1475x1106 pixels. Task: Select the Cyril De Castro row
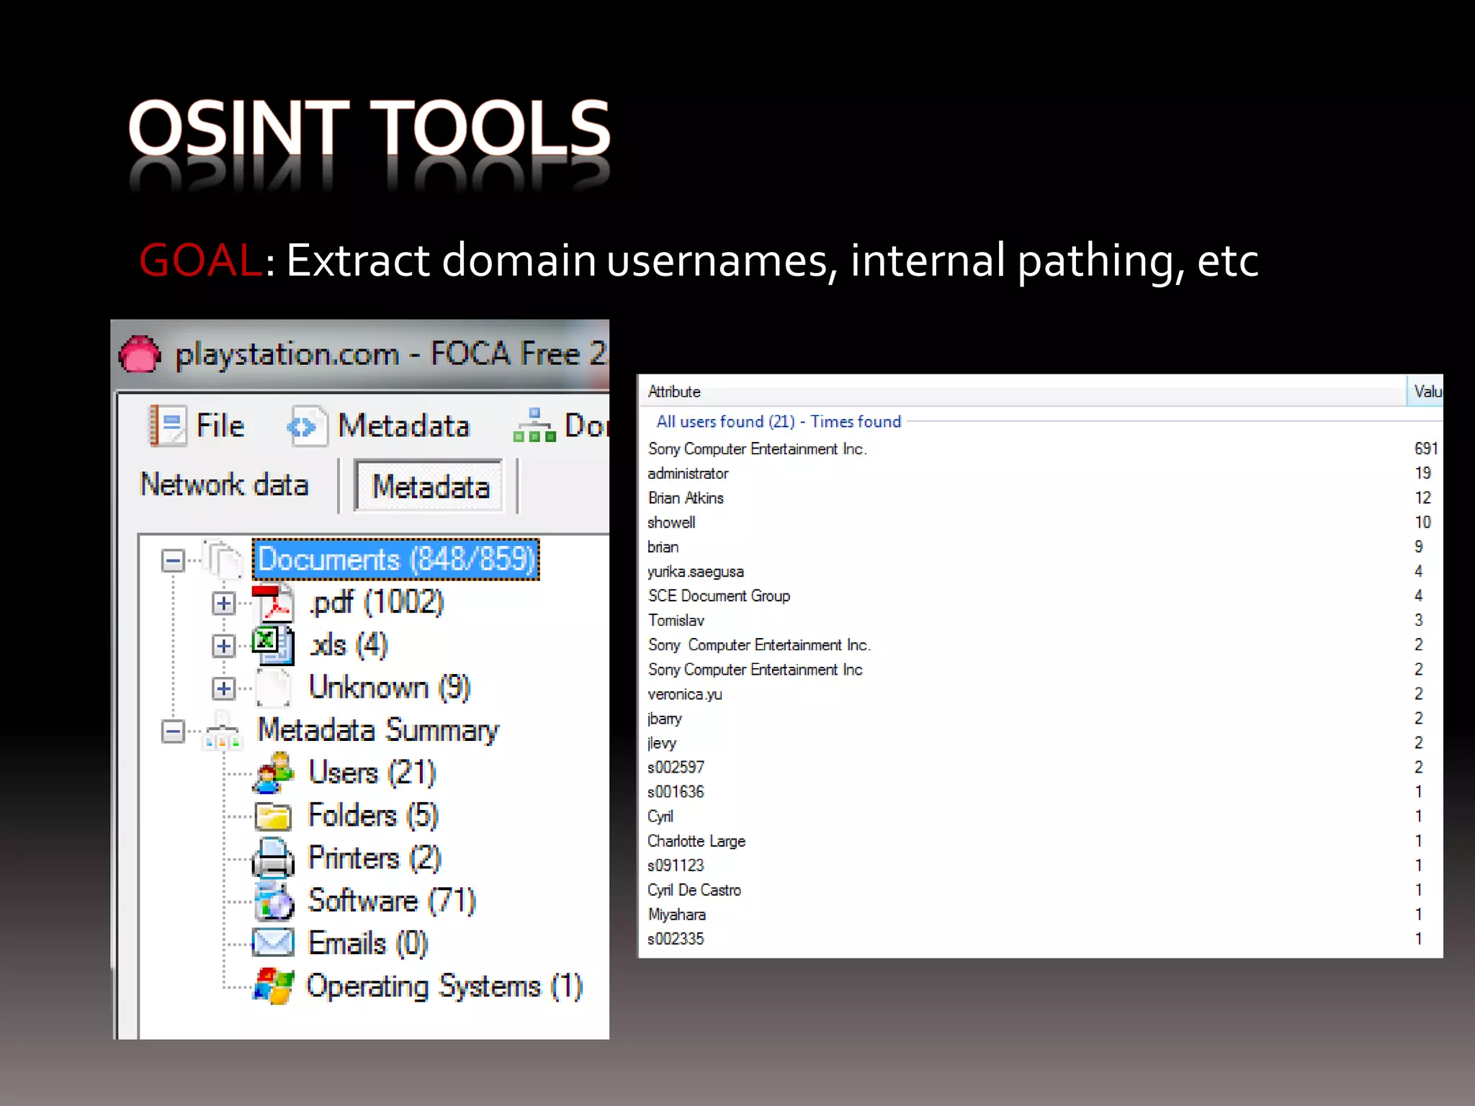1041,890
